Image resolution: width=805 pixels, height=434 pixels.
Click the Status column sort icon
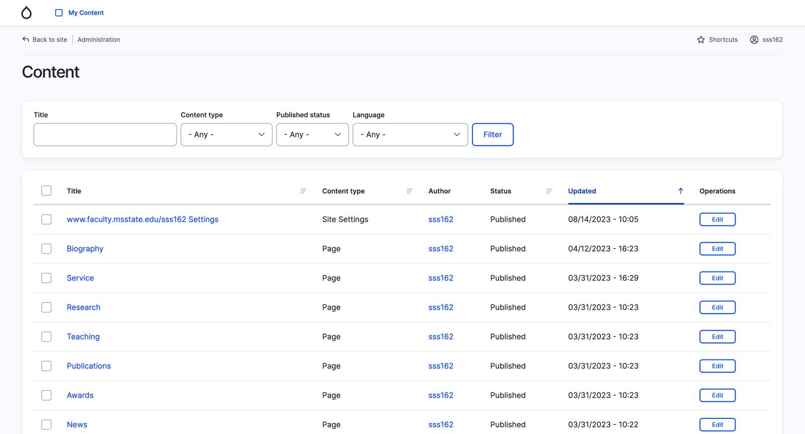[x=549, y=191]
